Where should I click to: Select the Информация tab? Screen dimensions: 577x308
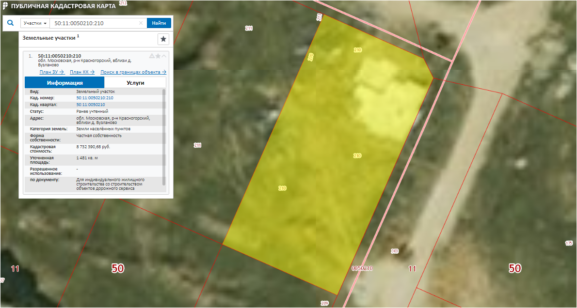64,83
